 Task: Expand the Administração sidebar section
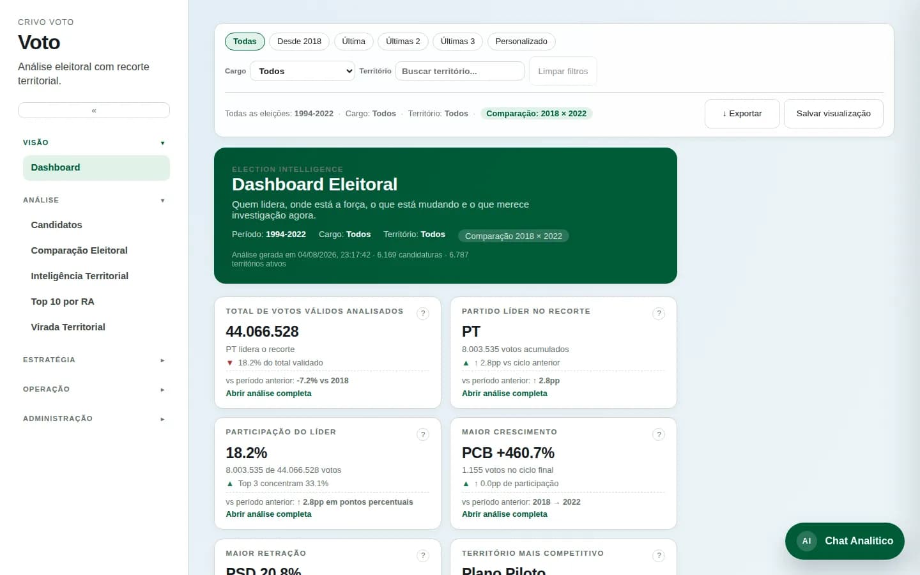tap(94, 418)
